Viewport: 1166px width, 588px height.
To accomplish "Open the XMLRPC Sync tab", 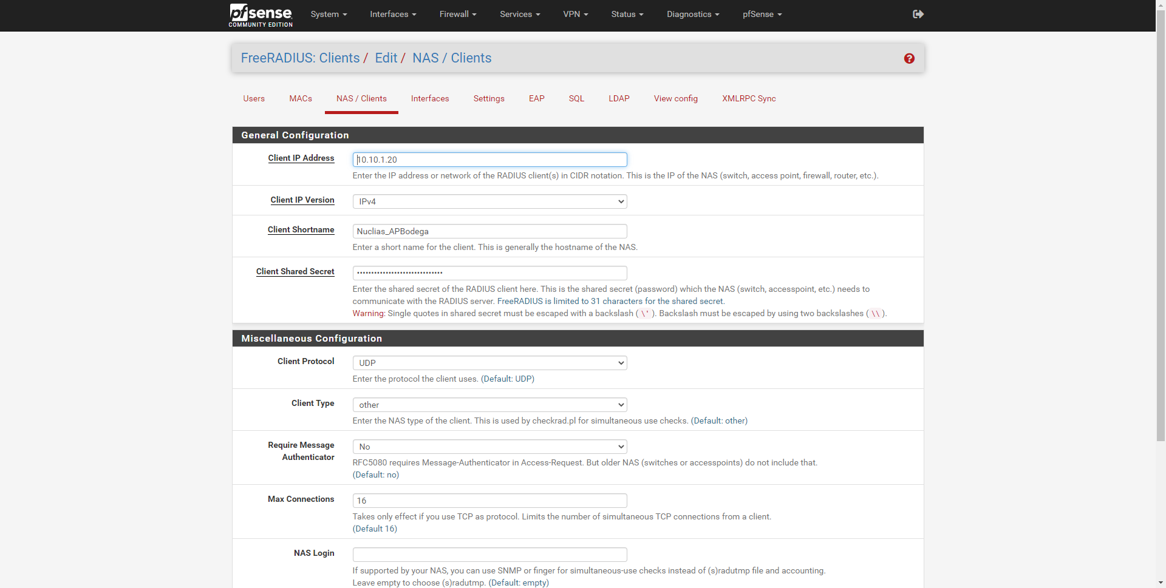I will point(749,98).
